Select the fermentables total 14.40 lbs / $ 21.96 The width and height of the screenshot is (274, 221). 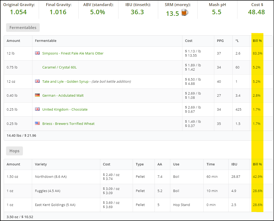21,135
